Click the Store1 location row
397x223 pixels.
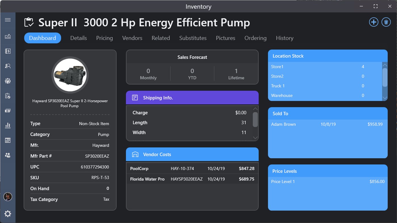pos(325,67)
